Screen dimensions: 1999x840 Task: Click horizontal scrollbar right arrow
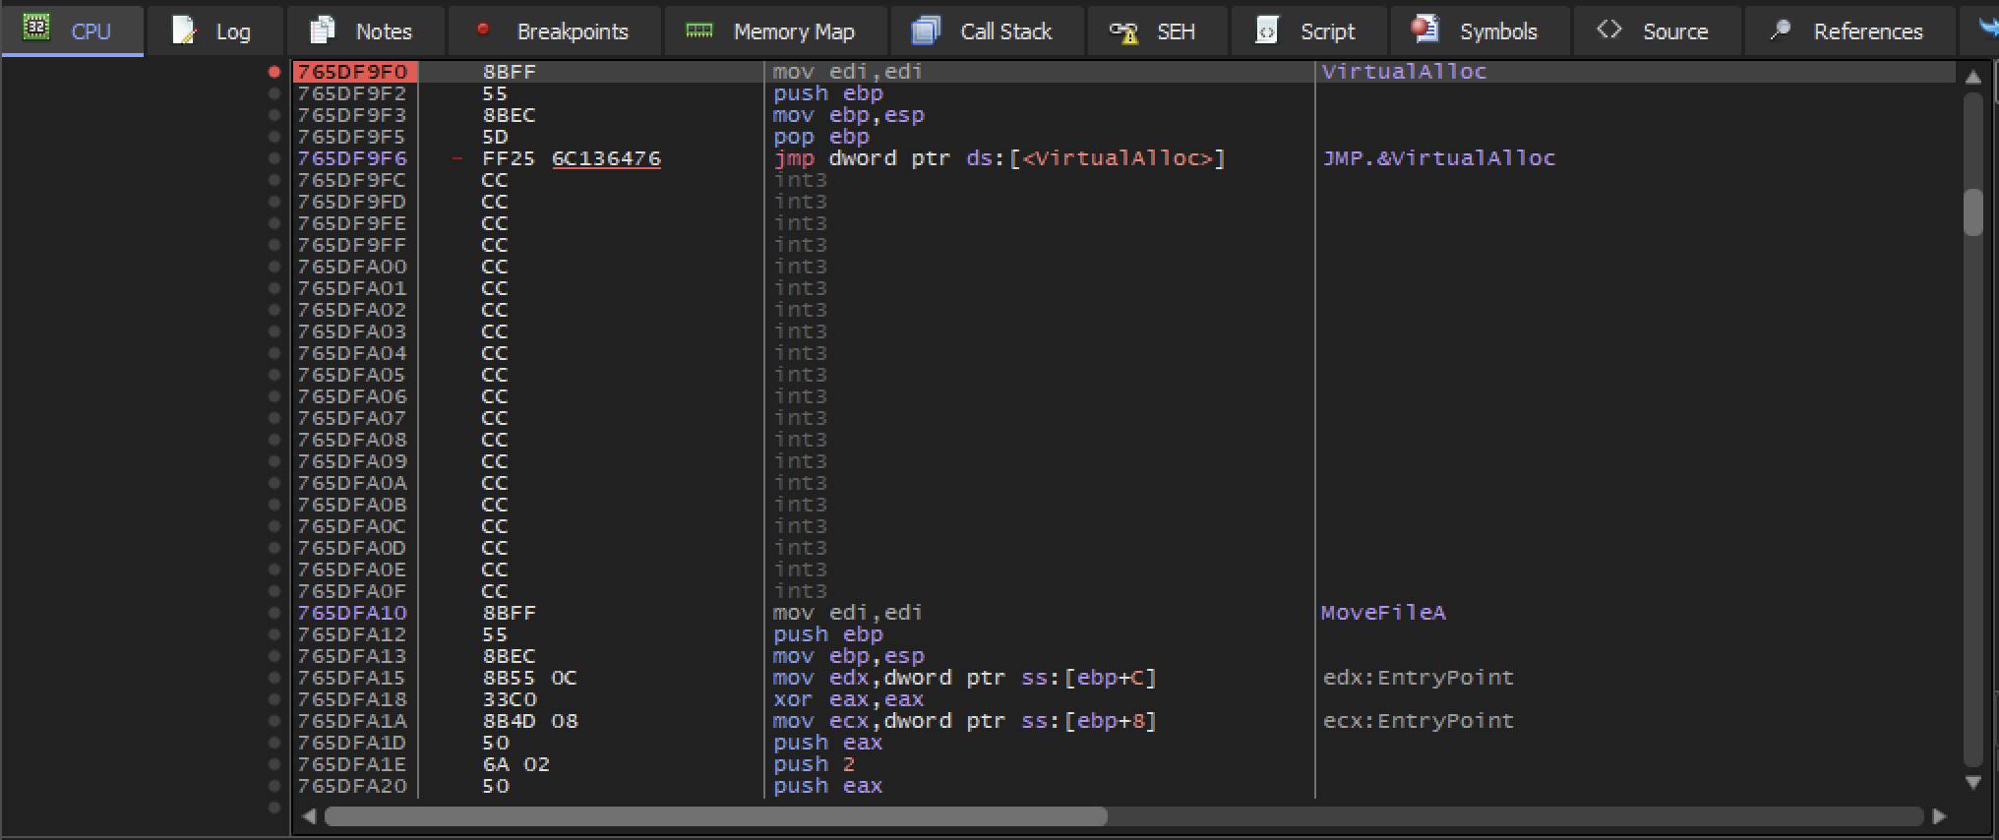tap(1939, 816)
